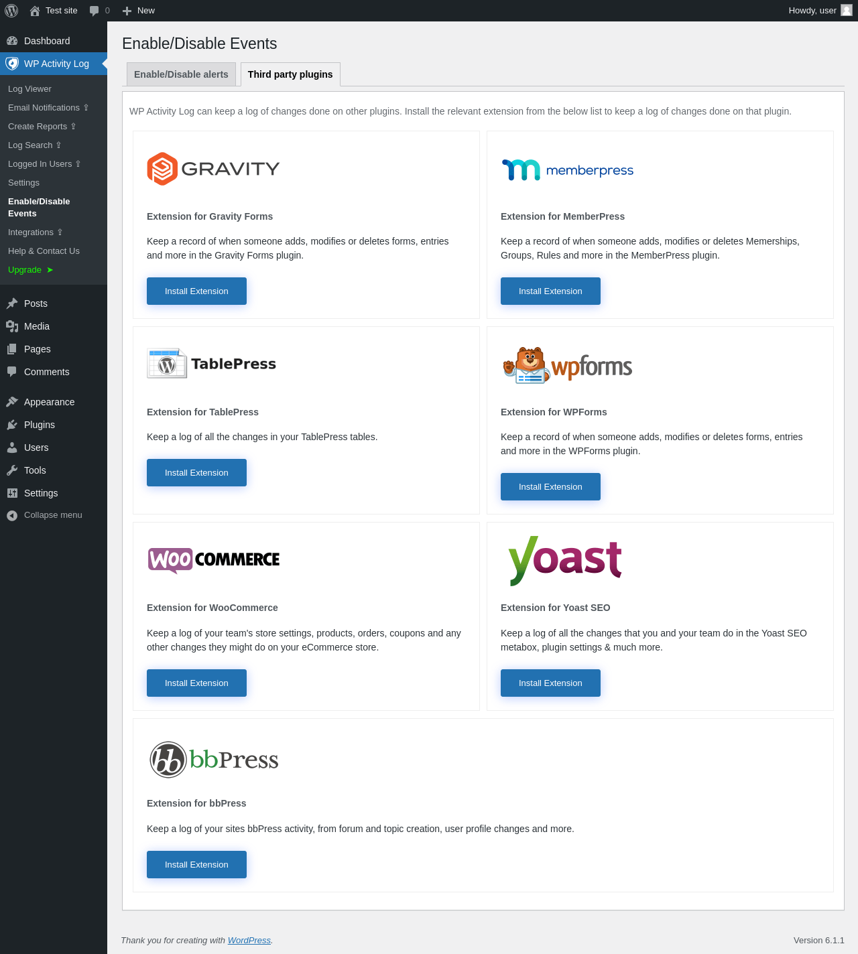Screen dimensions: 858x954
Task: Install the bbPress extension
Action: [196, 865]
